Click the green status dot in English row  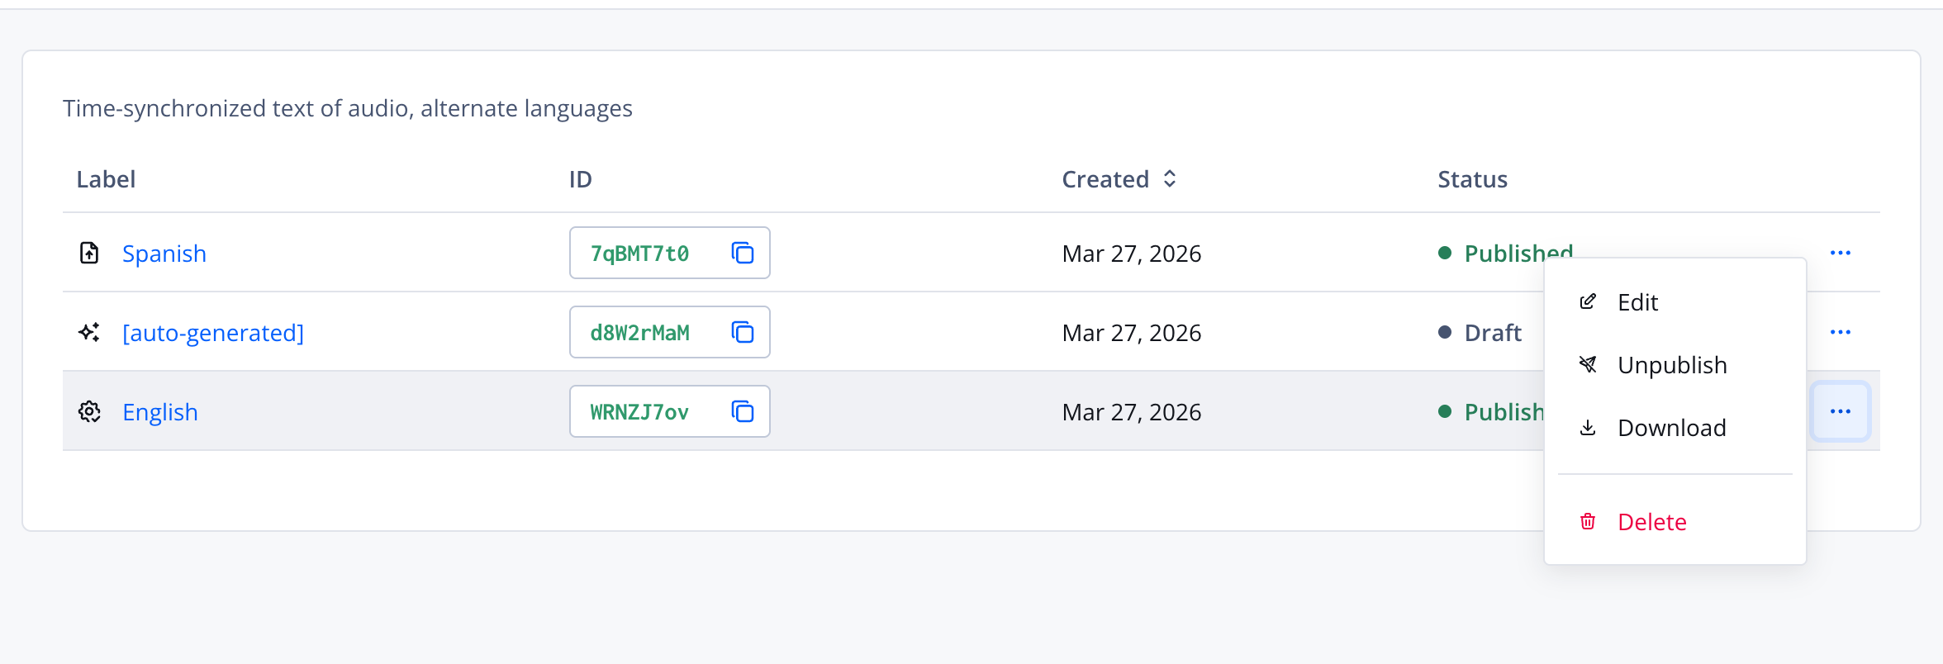tap(1445, 411)
